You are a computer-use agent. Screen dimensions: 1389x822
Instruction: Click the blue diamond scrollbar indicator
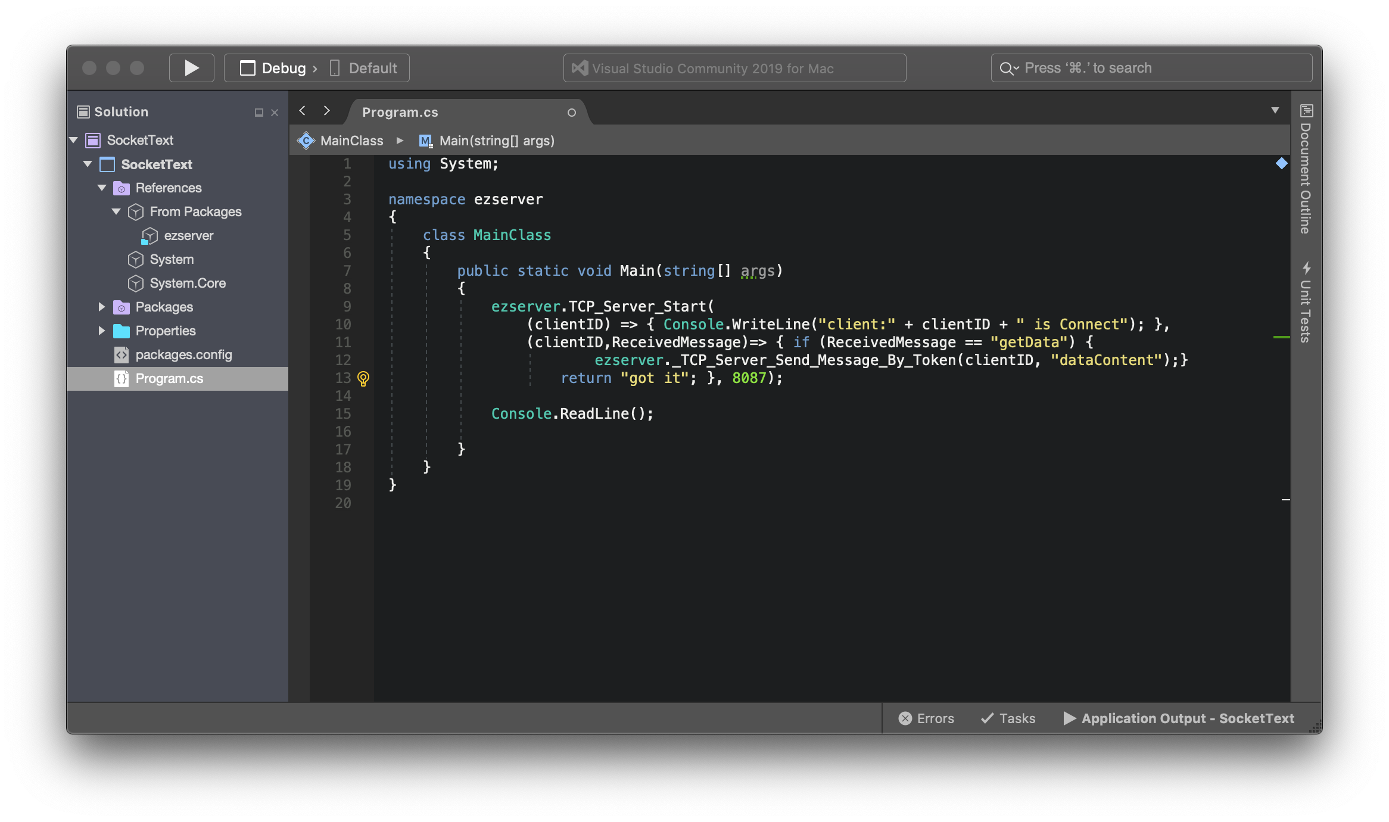point(1282,163)
